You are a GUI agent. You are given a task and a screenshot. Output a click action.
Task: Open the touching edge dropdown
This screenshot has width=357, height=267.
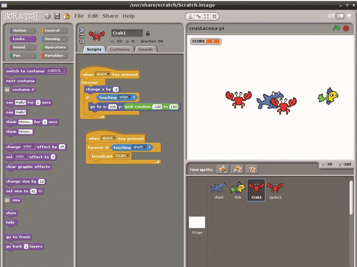125,97
